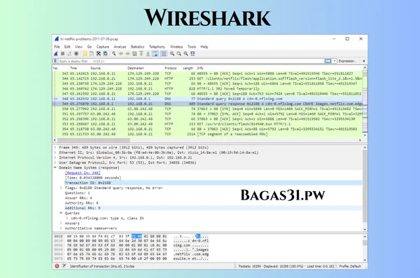420x278 pixels.
Task: Expand User Datagram Protocol row
Action: (x=55, y=162)
